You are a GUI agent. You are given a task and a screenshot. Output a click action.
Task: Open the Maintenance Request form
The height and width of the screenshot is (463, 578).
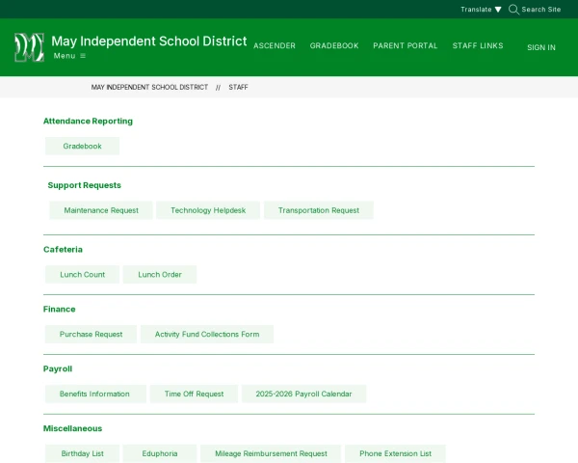tap(101, 210)
